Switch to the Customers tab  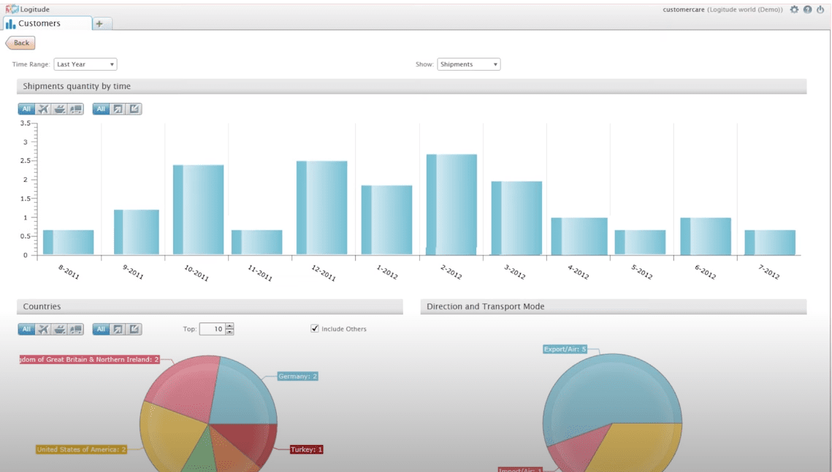47,23
